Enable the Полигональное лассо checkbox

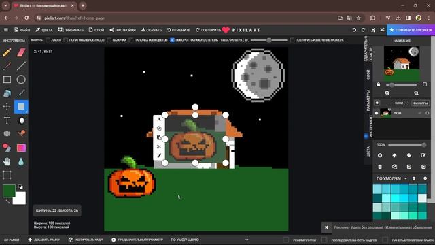(x=66, y=40)
